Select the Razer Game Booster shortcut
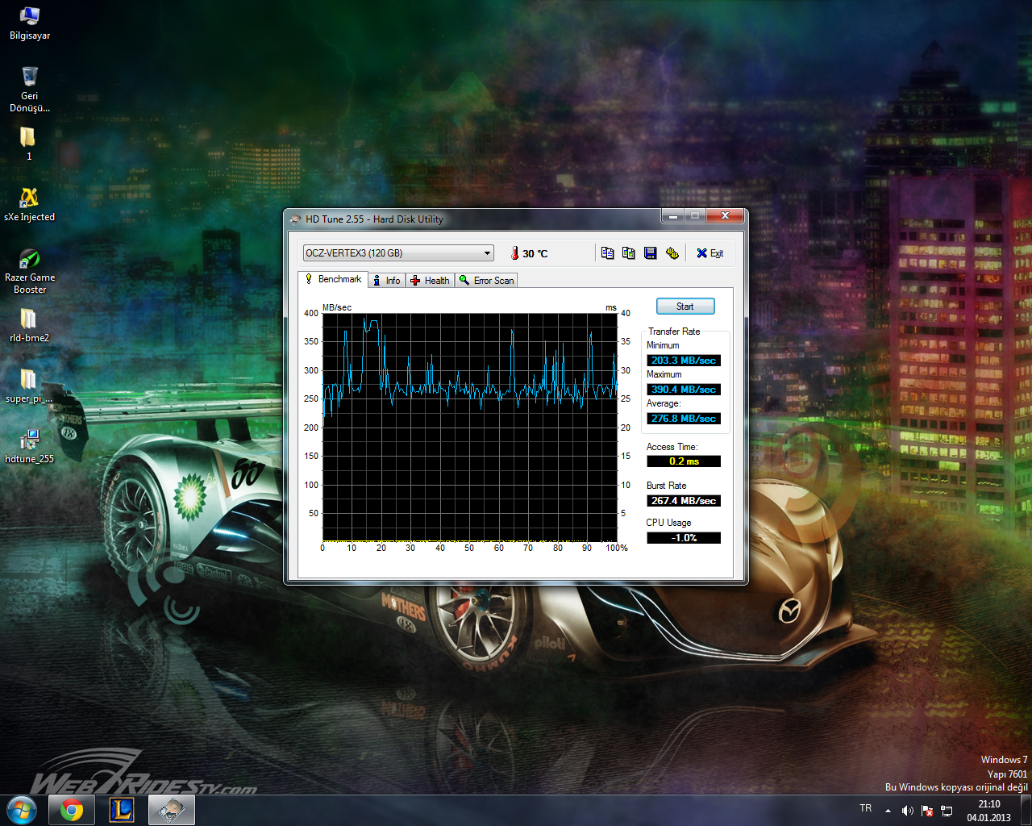Image resolution: width=1032 pixels, height=826 pixels. pyautogui.click(x=30, y=270)
